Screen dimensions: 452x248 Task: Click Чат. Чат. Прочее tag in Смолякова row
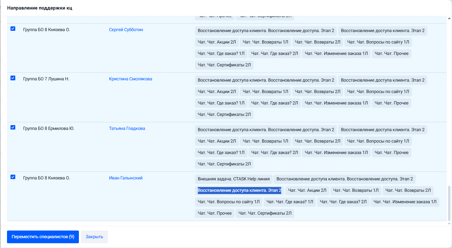click(391, 103)
